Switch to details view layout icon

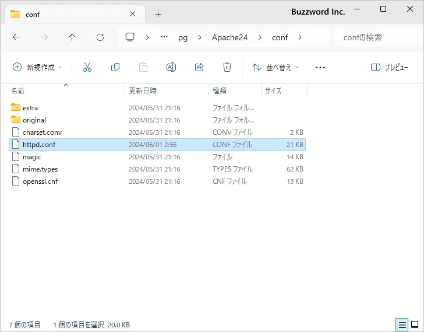(402, 324)
